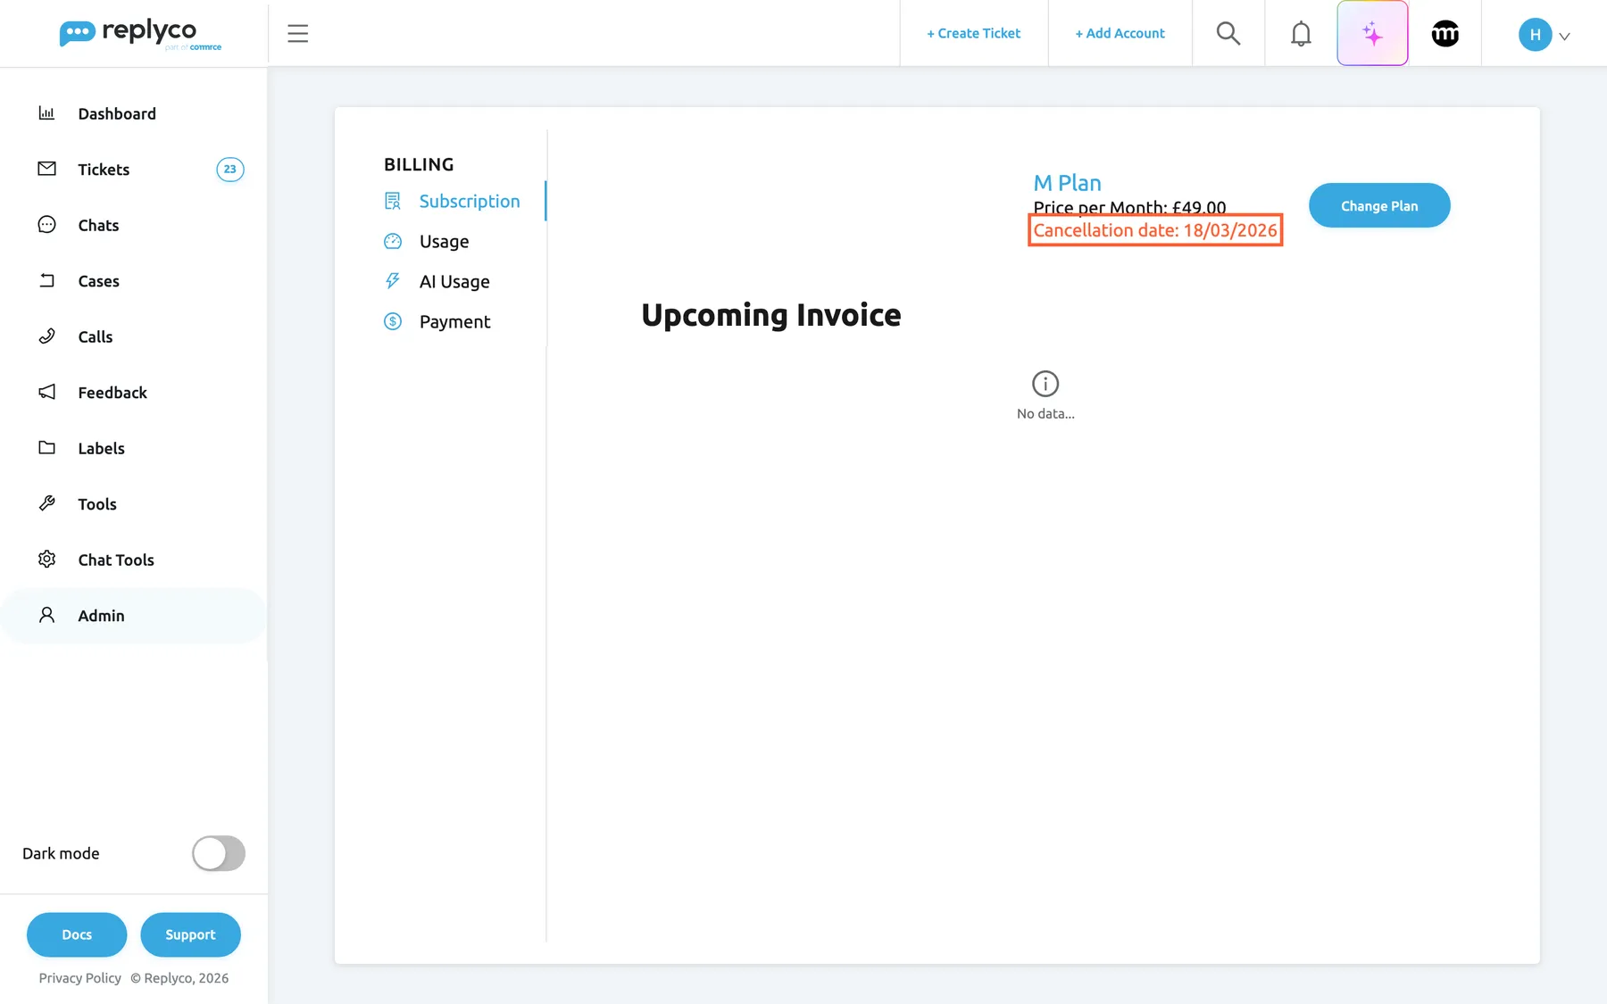1607x1004 pixels.
Task: Click the Cases icon
Action: [46, 280]
